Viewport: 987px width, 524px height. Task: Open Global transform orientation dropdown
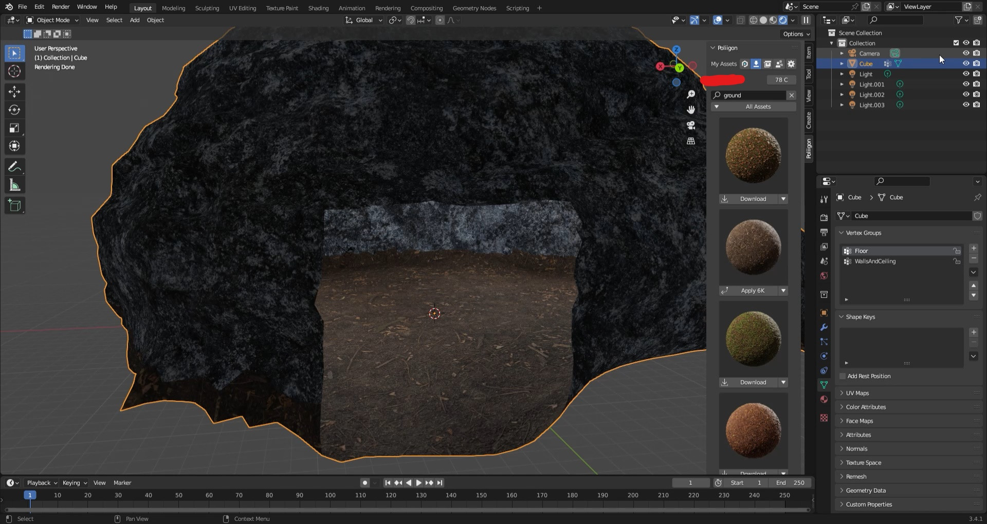pyautogui.click(x=364, y=20)
